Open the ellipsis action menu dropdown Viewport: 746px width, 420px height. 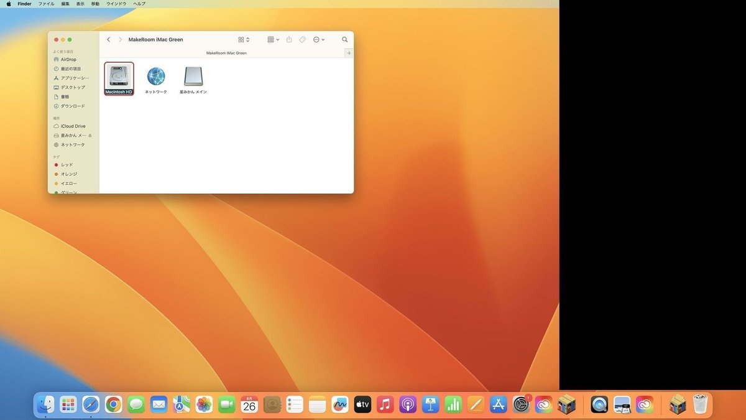click(x=318, y=40)
